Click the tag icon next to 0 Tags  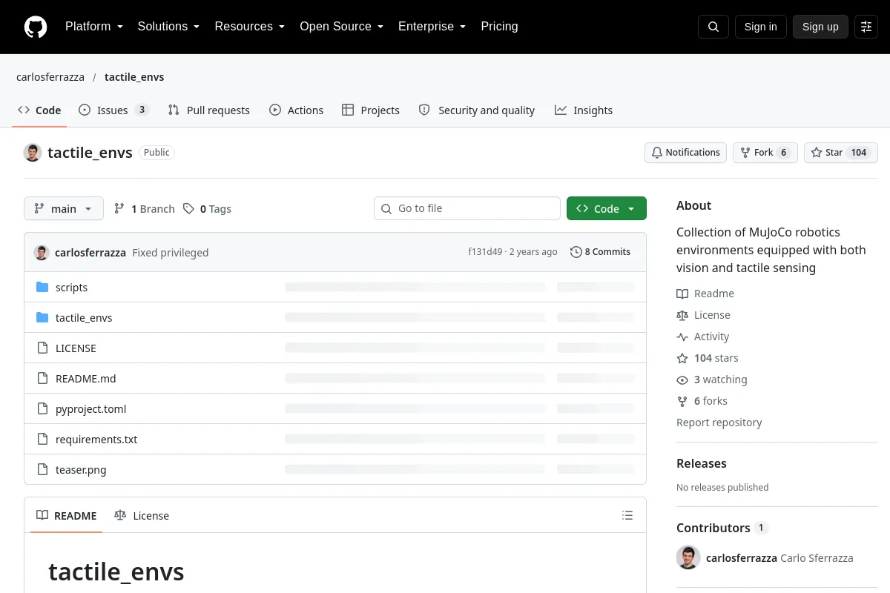189,209
